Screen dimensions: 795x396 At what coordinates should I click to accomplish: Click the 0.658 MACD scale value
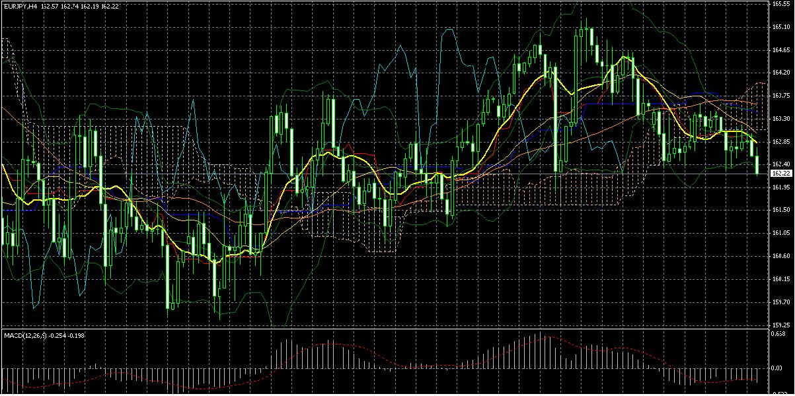click(778, 335)
